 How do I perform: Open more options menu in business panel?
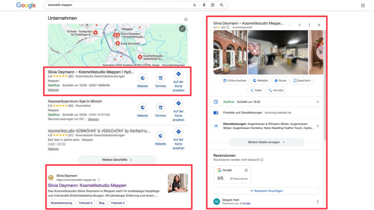click(x=309, y=25)
